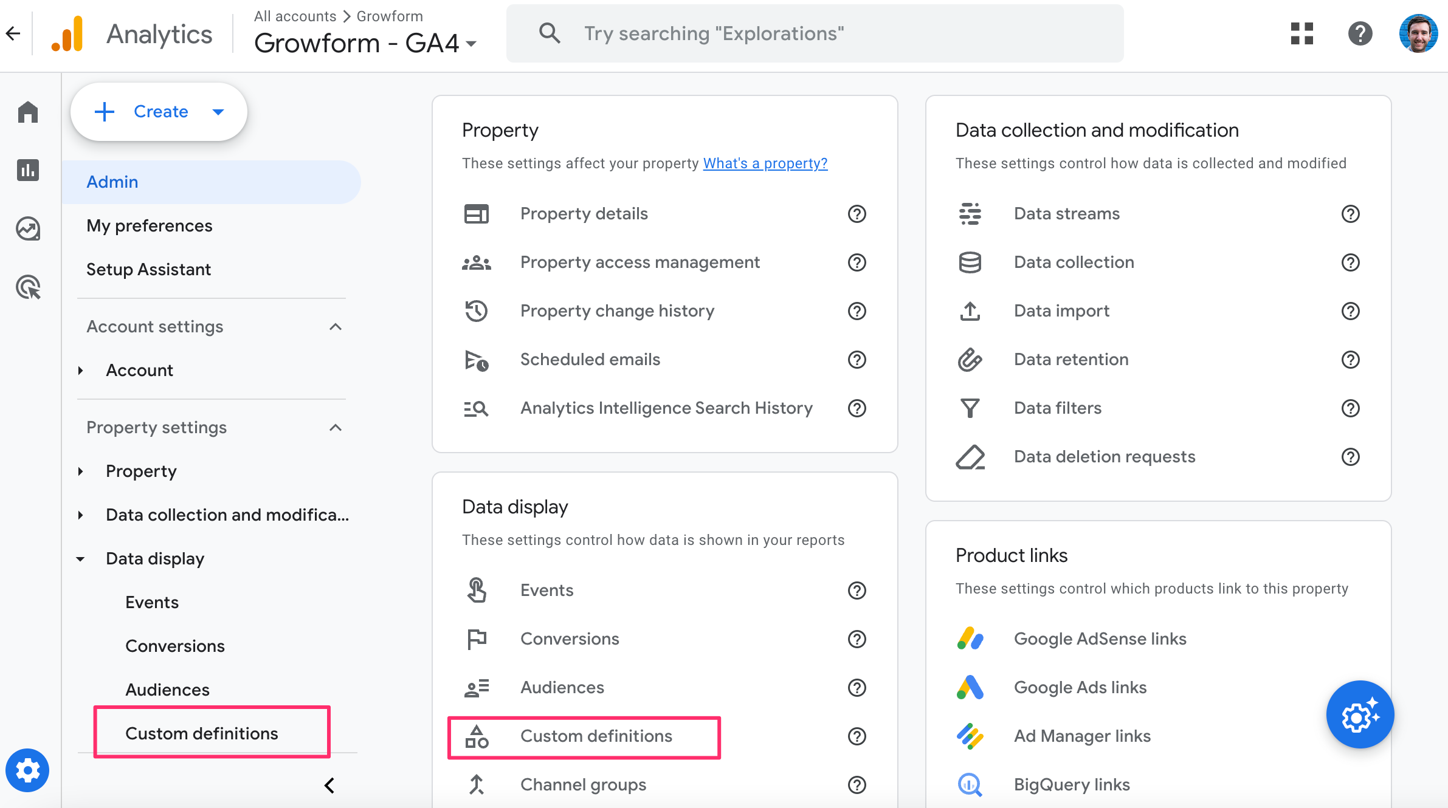Collapse the Account settings section
Viewport: 1448px width, 808px height.
336,327
